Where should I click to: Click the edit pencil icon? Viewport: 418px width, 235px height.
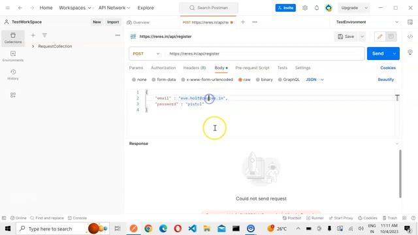point(380,37)
